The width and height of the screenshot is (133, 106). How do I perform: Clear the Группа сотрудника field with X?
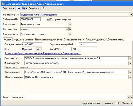(x=131, y=97)
